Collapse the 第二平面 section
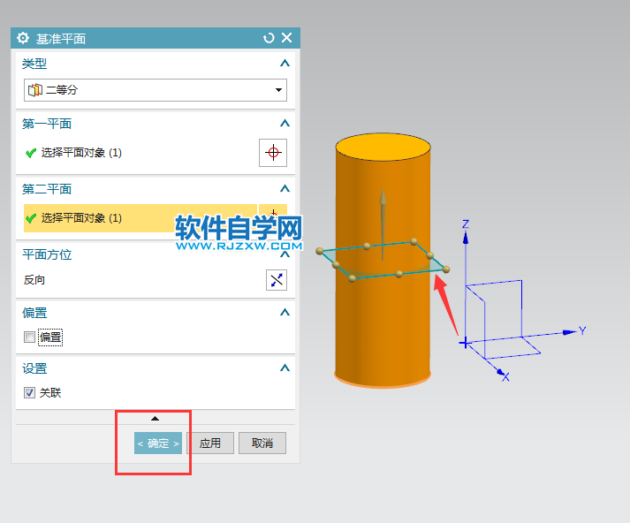The width and height of the screenshot is (630, 523). pyautogui.click(x=285, y=188)
